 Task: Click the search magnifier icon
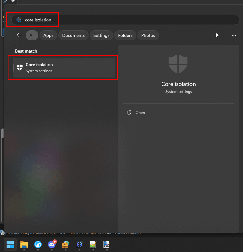tap(19, 20)
